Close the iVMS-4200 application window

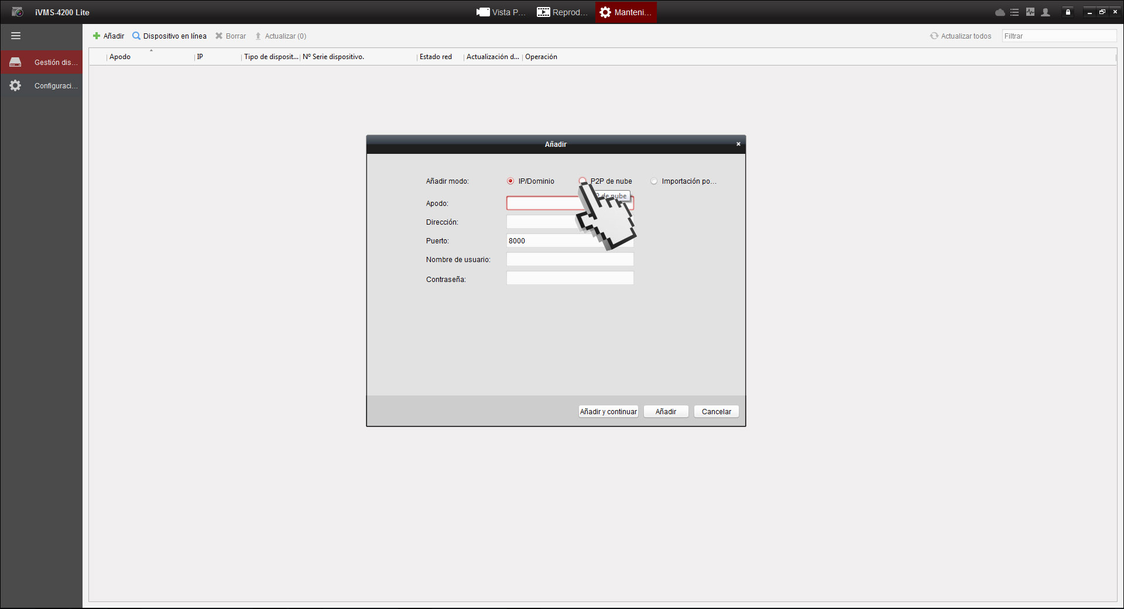click(1115, 12)
